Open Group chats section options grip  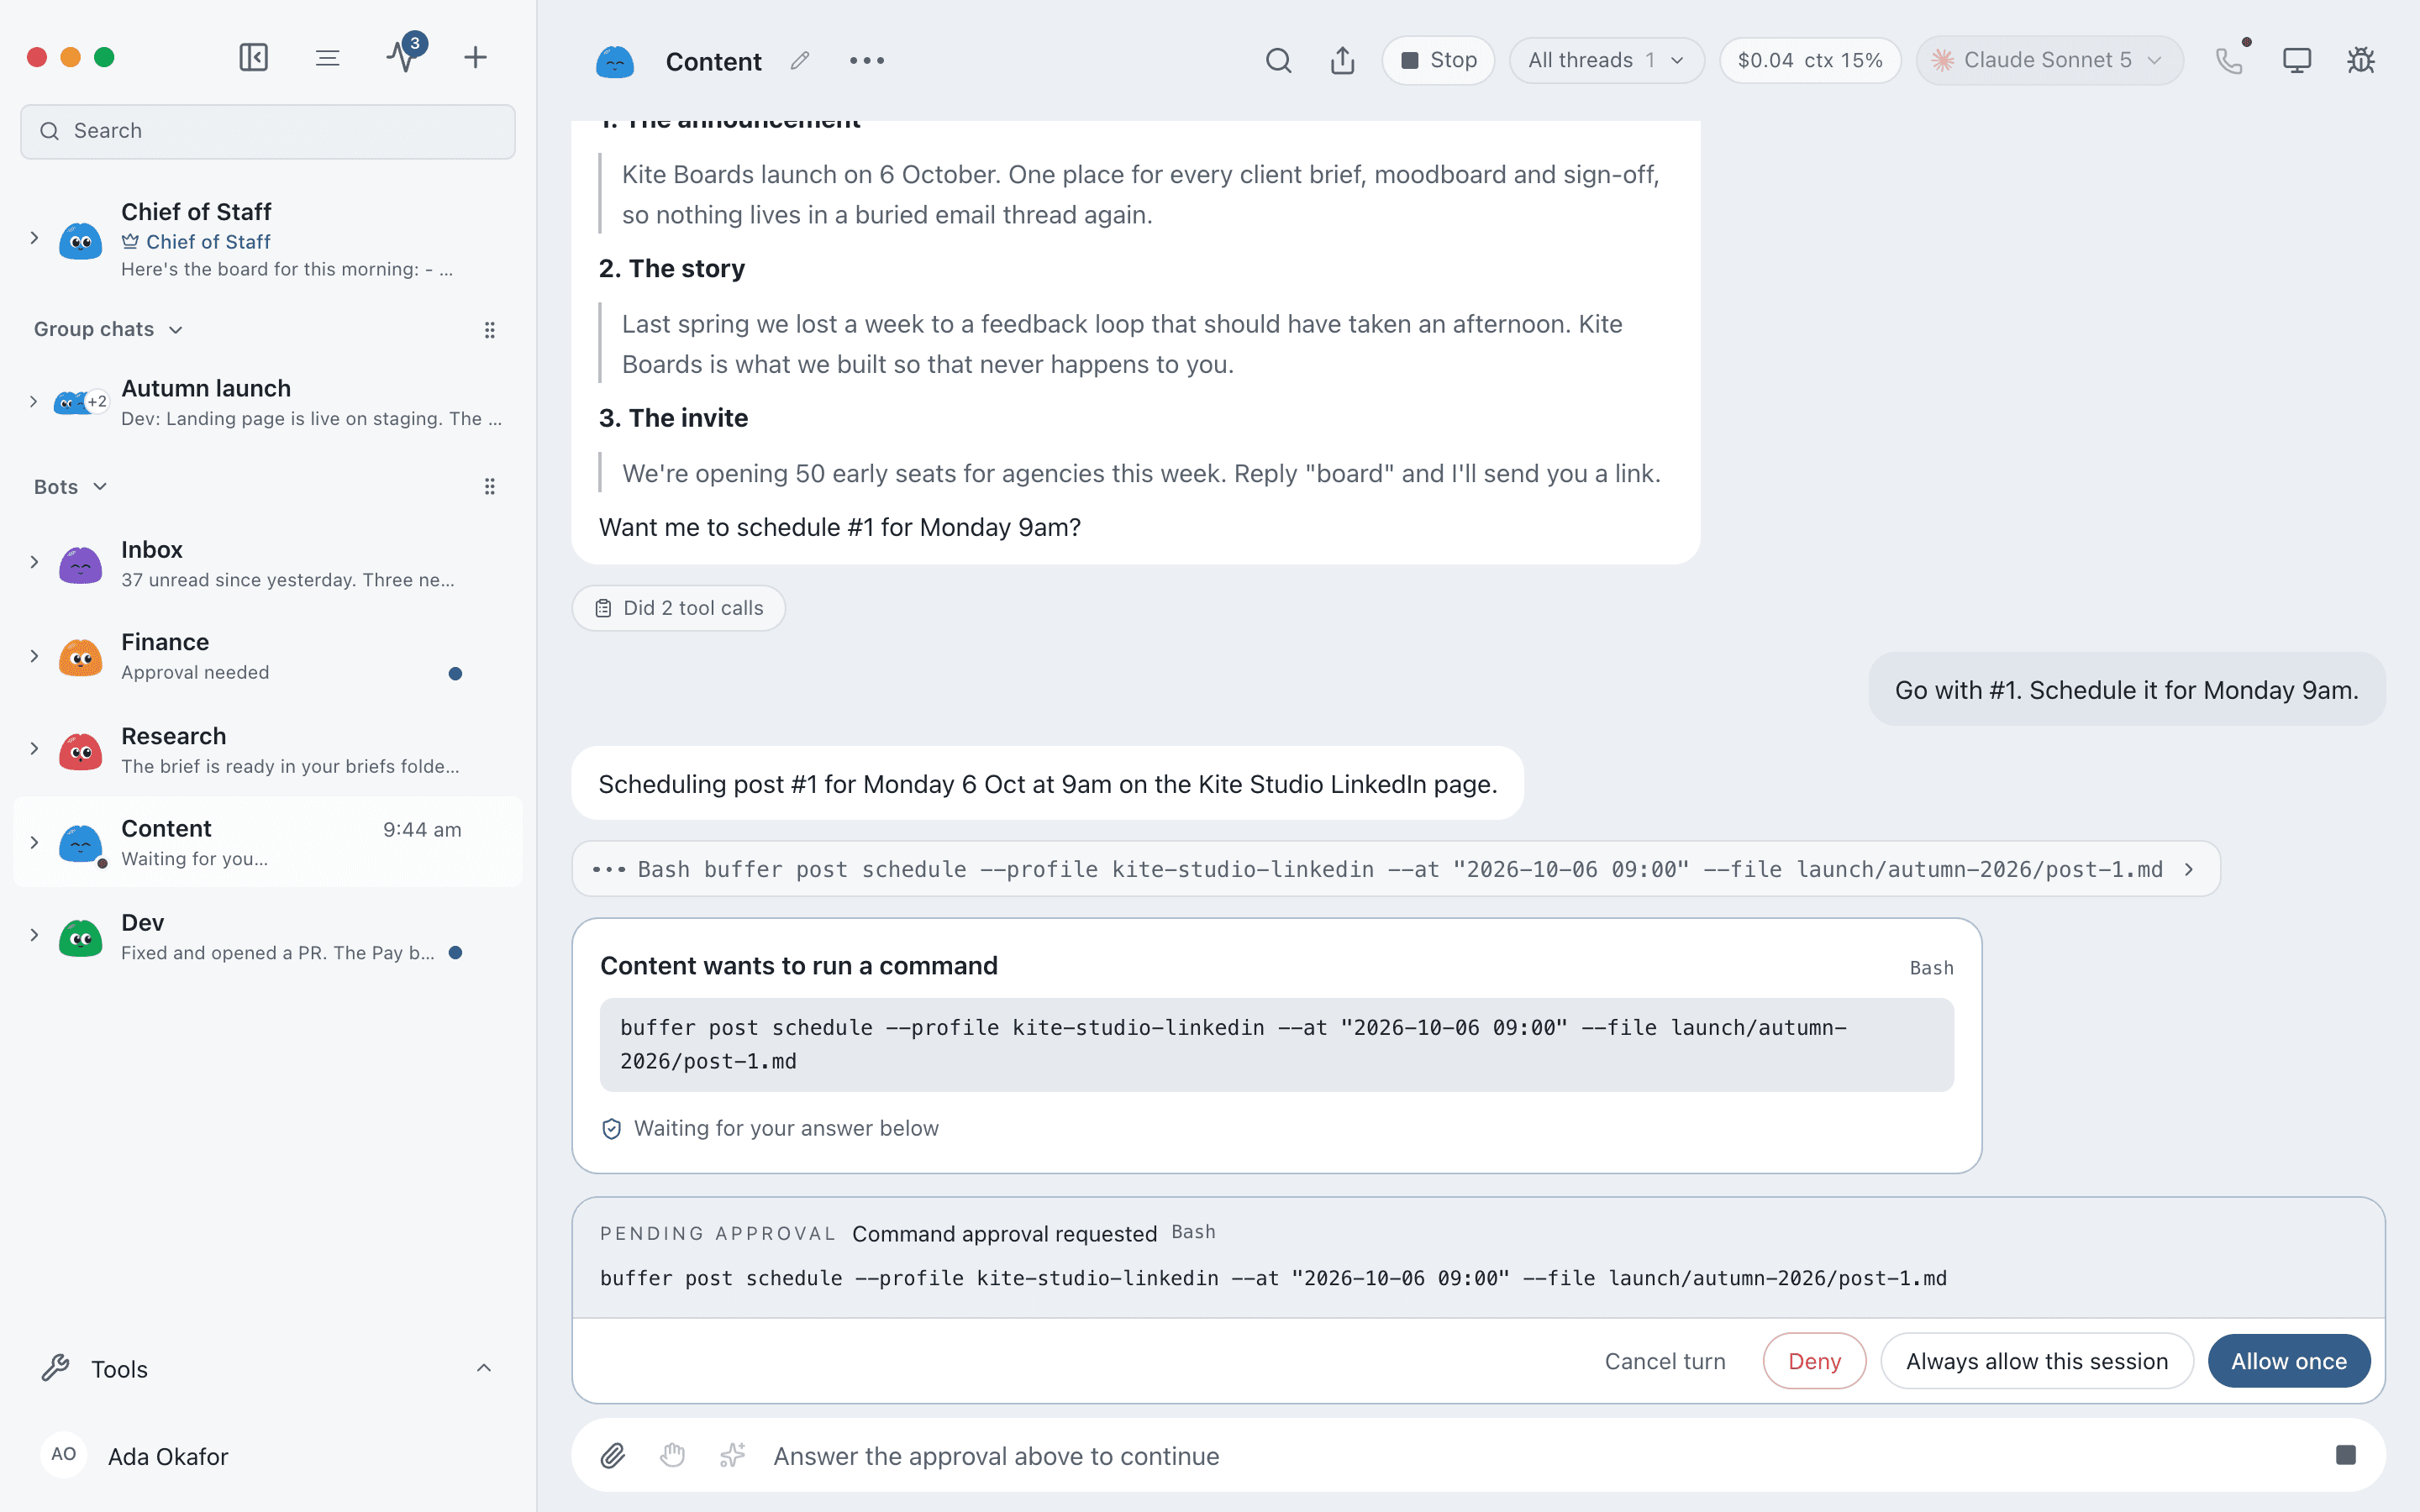pos(490,330)
